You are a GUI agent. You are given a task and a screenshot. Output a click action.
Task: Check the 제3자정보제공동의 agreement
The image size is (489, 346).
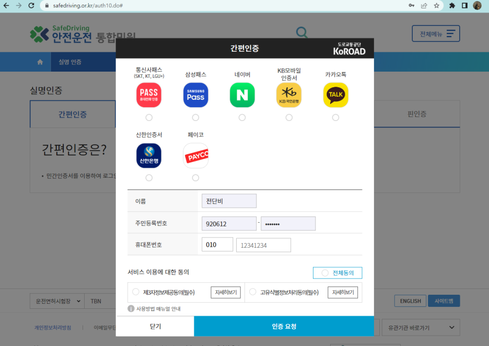click(x=136, y=292)
